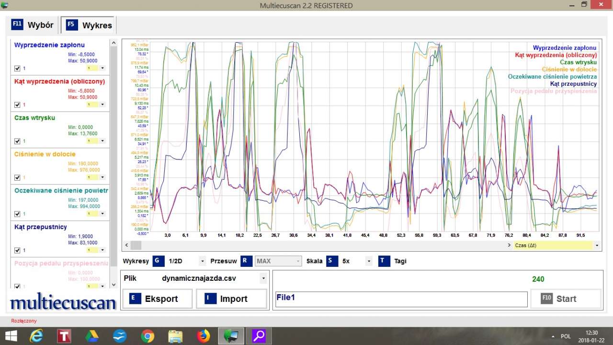Open the Wykresy 1/2D dropdown
613x345 pixels.
tap(202, 262)
